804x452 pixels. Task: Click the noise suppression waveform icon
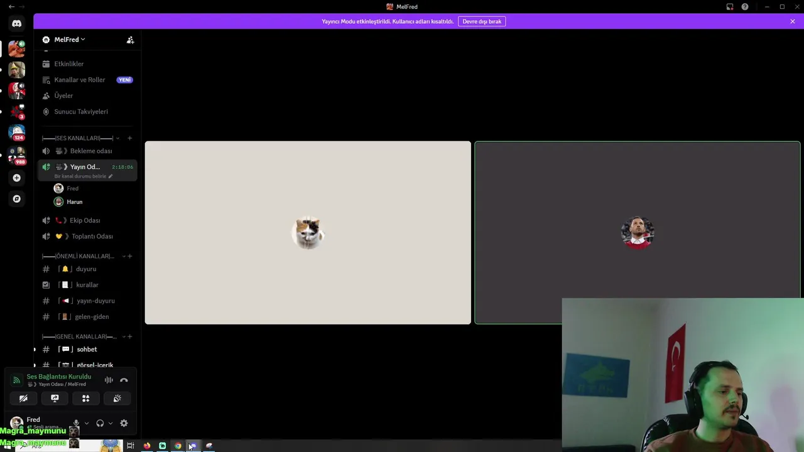coord(109,380)
